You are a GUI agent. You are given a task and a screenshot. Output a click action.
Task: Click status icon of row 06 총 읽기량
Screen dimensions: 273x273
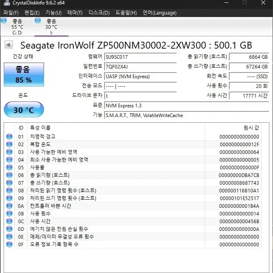click(9, 175)
